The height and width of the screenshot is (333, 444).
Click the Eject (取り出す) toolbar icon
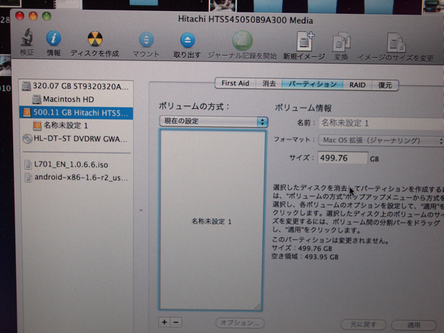(x=187, y=41)
